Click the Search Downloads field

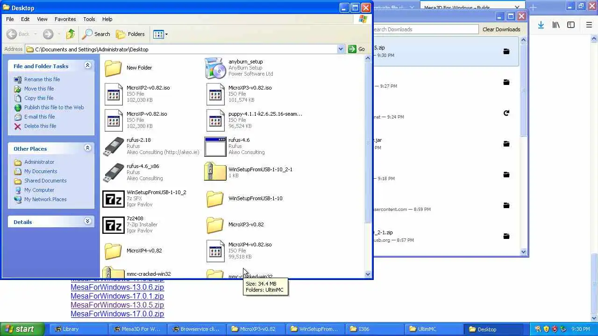click(x=425, y=29)
